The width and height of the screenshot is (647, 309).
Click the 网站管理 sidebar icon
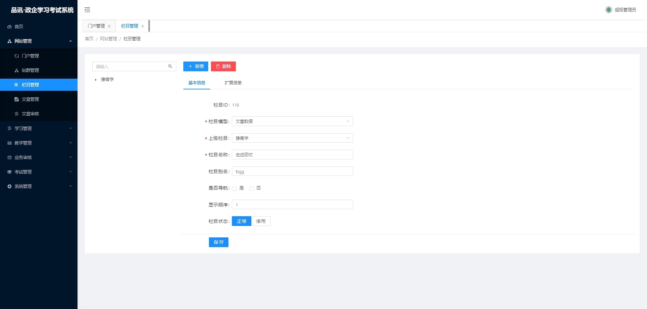(x=9, y=41)
